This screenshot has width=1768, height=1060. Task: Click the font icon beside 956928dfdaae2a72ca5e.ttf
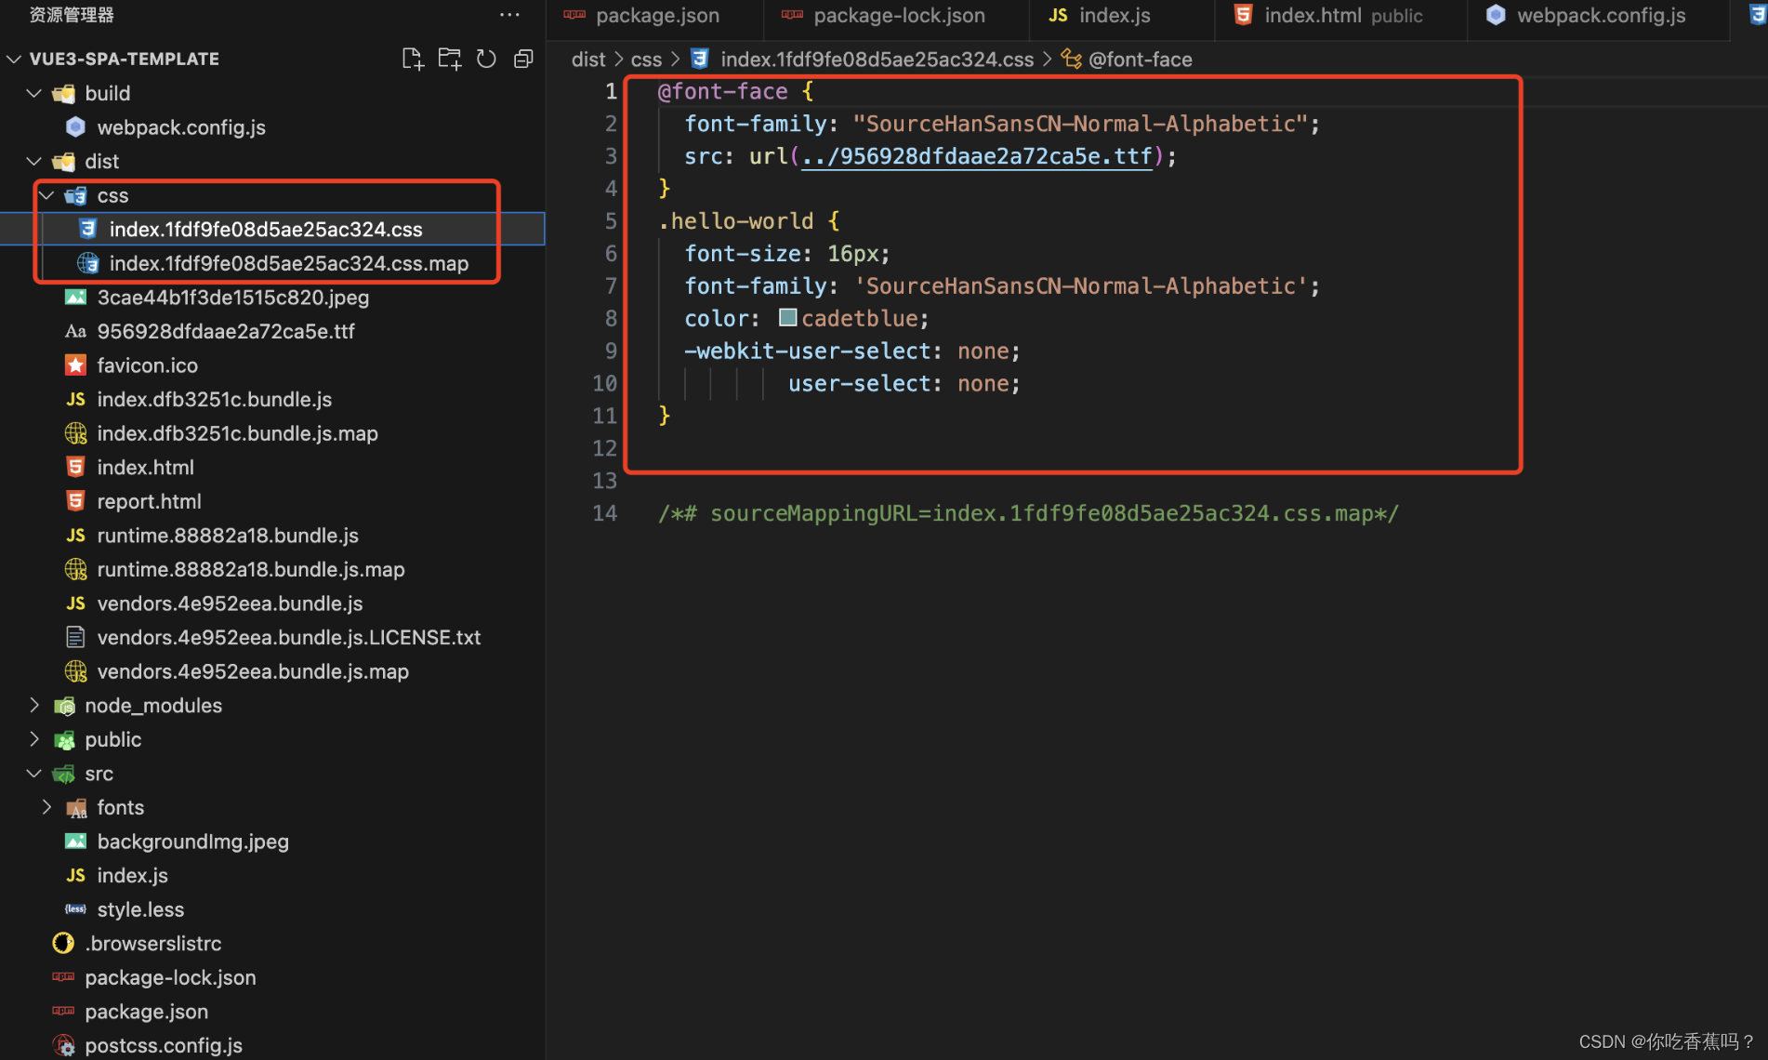[76, 331]
